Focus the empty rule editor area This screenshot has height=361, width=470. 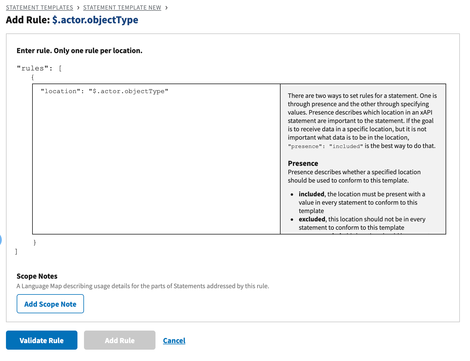click(x=156, y=164)
